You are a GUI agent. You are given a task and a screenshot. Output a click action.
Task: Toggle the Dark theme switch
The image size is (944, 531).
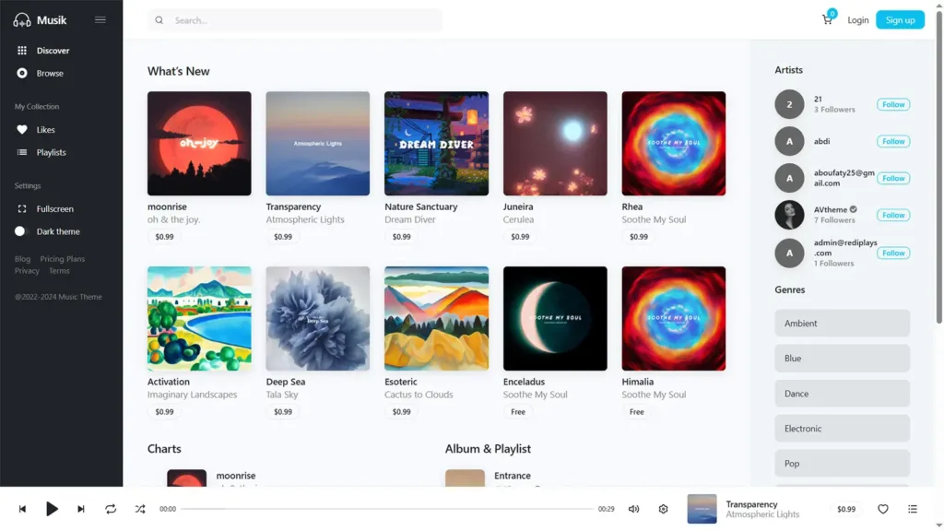[21, 231]
